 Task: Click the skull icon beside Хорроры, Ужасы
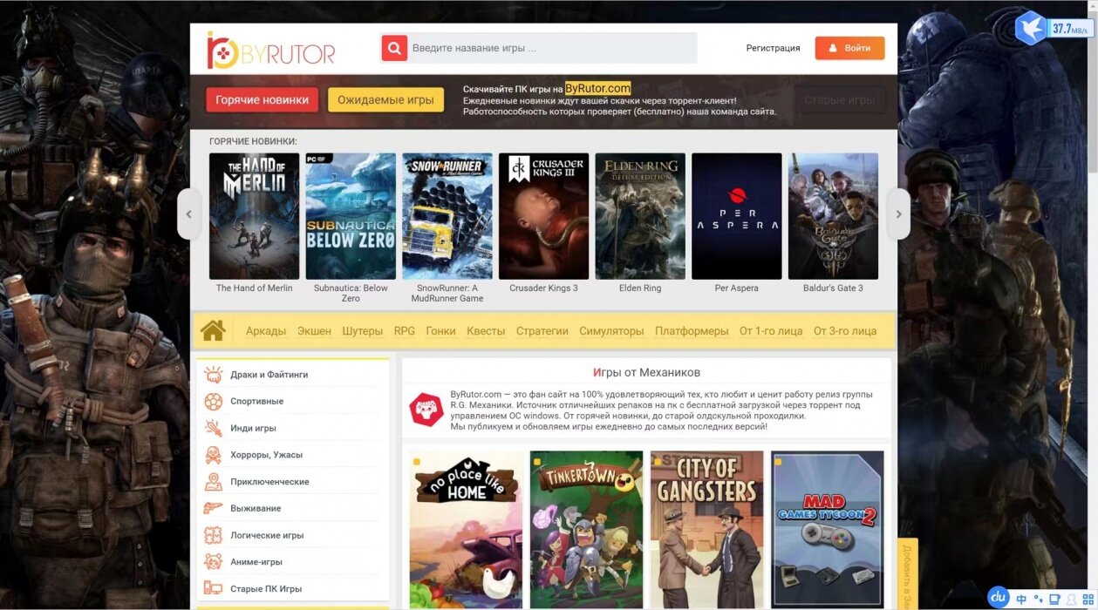[213, 455]
